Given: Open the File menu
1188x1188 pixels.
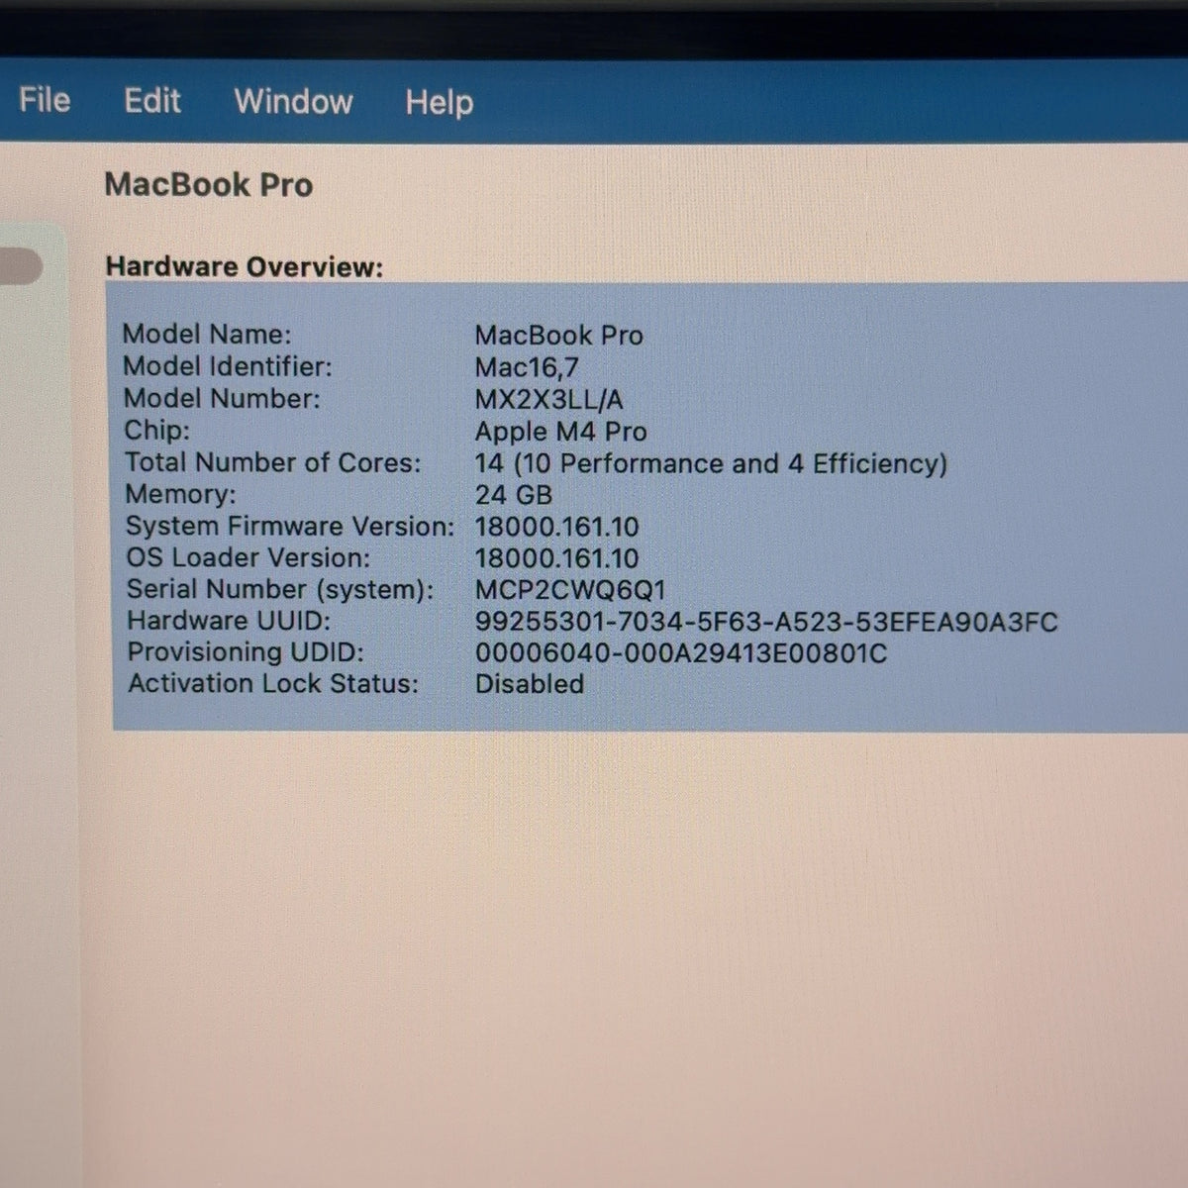Looking at the screenshot, I should pos(45,100).
